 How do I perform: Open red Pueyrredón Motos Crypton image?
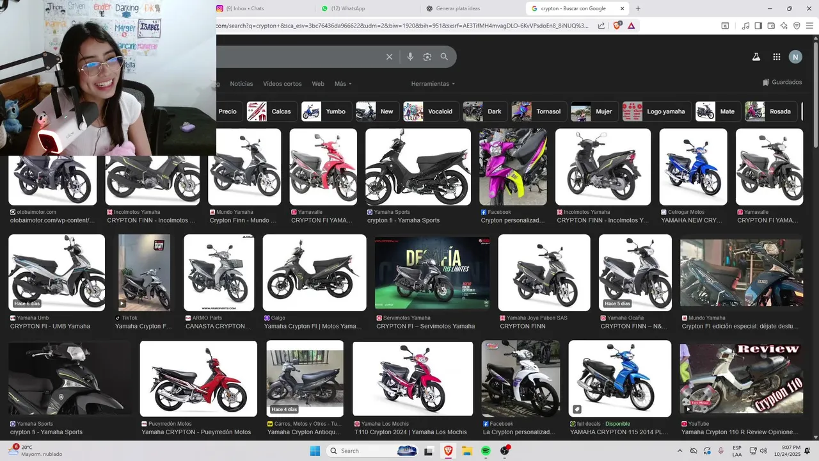click(198, 378)
